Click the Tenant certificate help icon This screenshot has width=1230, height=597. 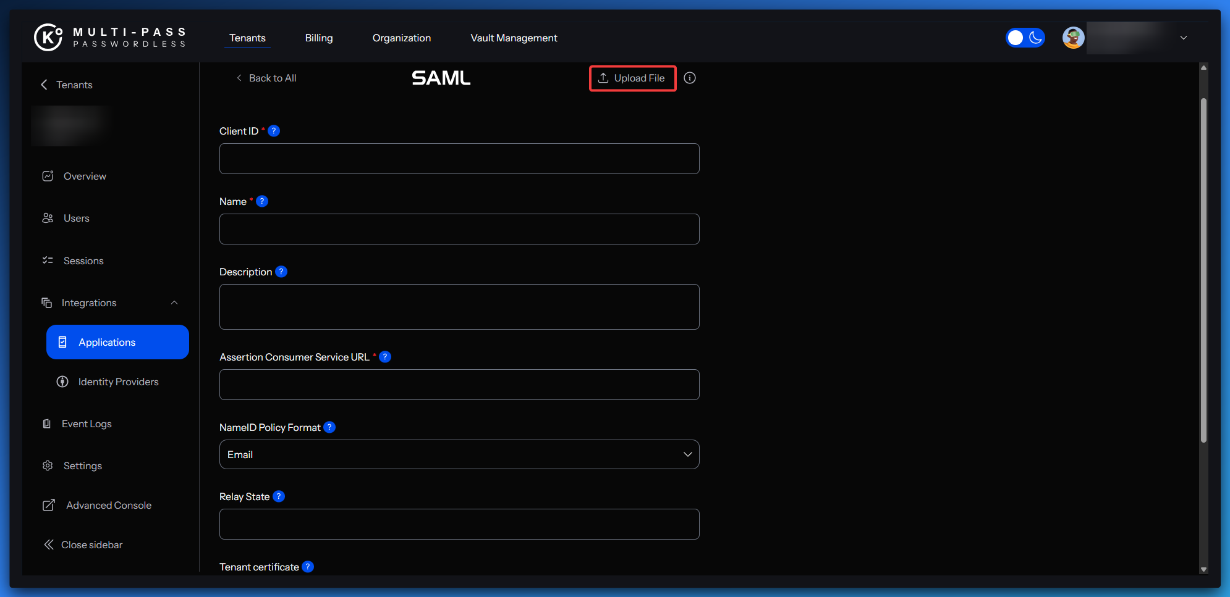tap(308, 567)
